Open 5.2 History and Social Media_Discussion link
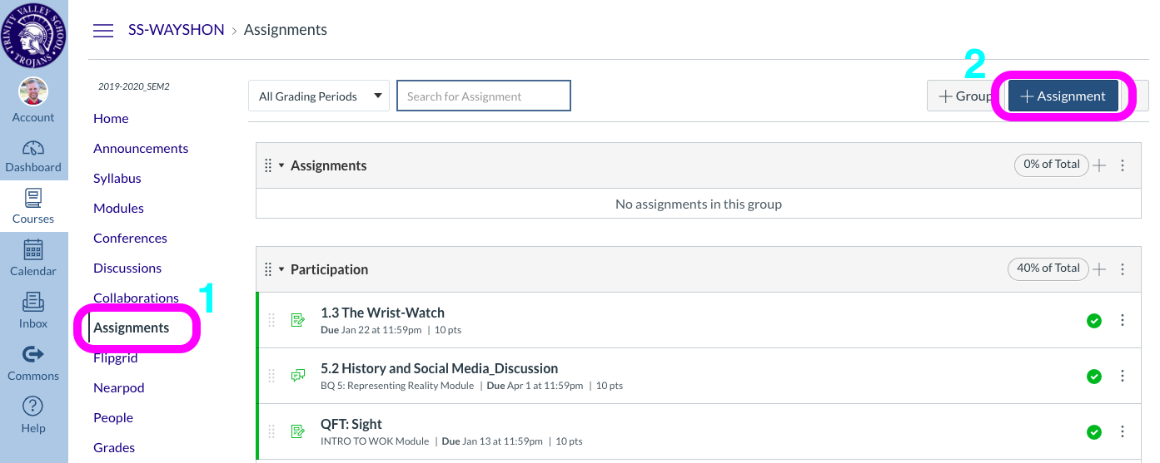The width and height of the screenshot is (1160, 463). pyautogui.click(x=439, y=368)
